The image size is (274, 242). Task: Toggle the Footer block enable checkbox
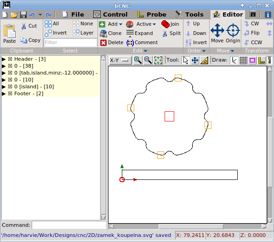10,93
